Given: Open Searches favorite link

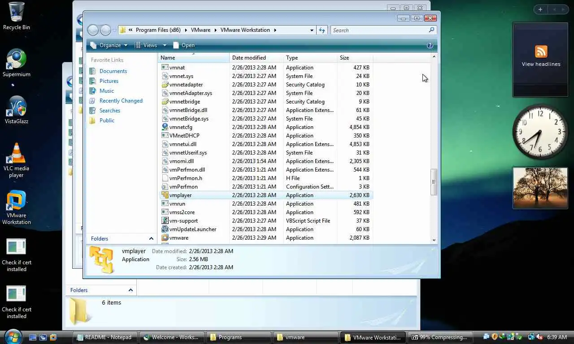Looking at the screenshot, I should click(x=110, y=111).
